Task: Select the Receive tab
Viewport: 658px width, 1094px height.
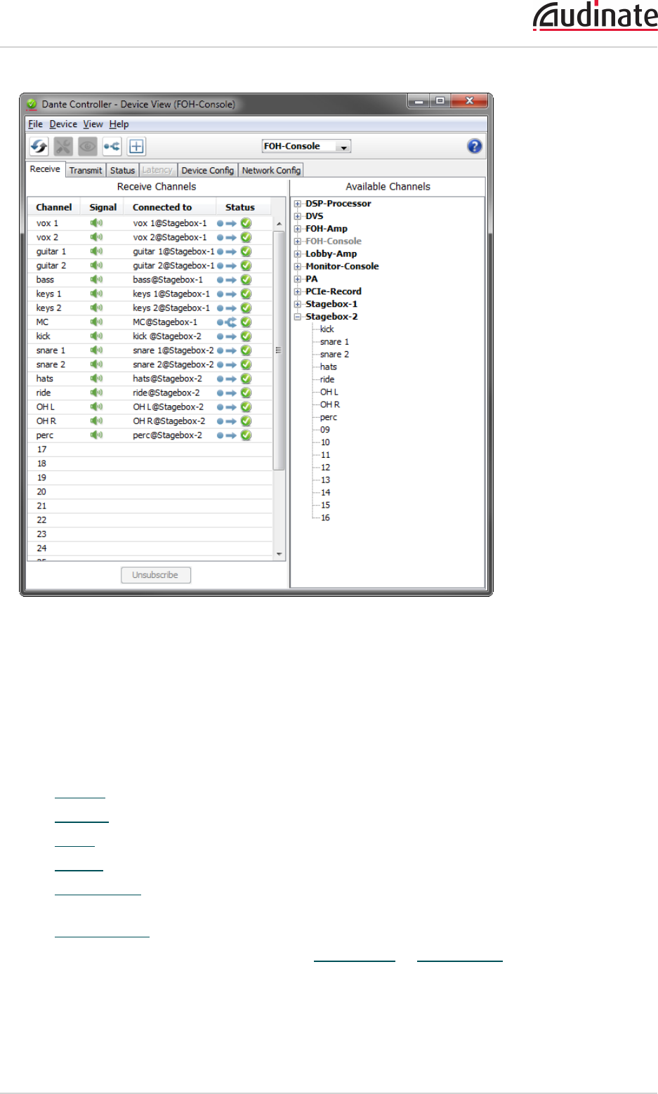Action: [x=45, y=169]
